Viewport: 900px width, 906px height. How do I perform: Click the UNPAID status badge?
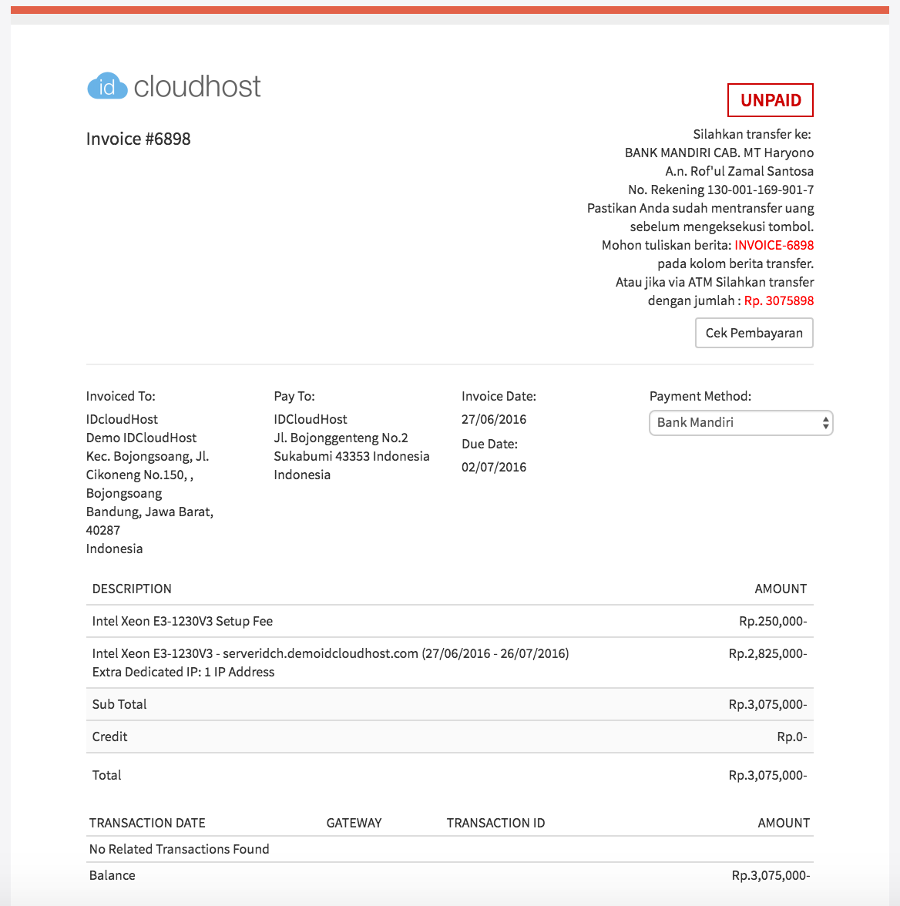pos(770,99)
